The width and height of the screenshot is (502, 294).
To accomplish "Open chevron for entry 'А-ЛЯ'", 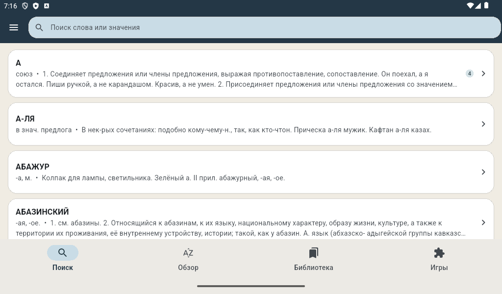I will 483,124.
